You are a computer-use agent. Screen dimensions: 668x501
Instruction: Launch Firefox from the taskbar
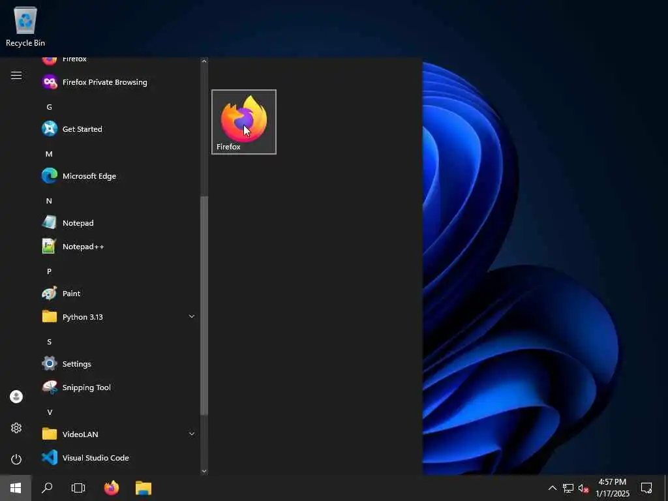[x=112, y=488]
